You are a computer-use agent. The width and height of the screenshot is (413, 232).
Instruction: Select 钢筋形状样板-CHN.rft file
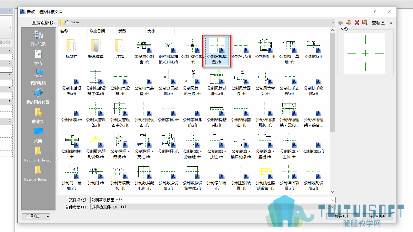coord(168,51)
